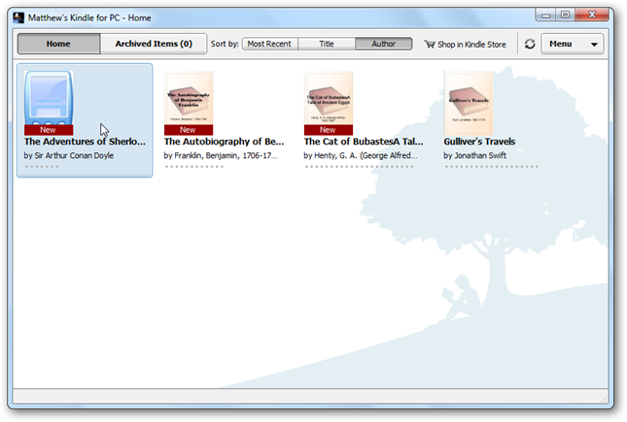Close the Kindle for PC window
Screen dimensions: 627x422
point(592,16)
